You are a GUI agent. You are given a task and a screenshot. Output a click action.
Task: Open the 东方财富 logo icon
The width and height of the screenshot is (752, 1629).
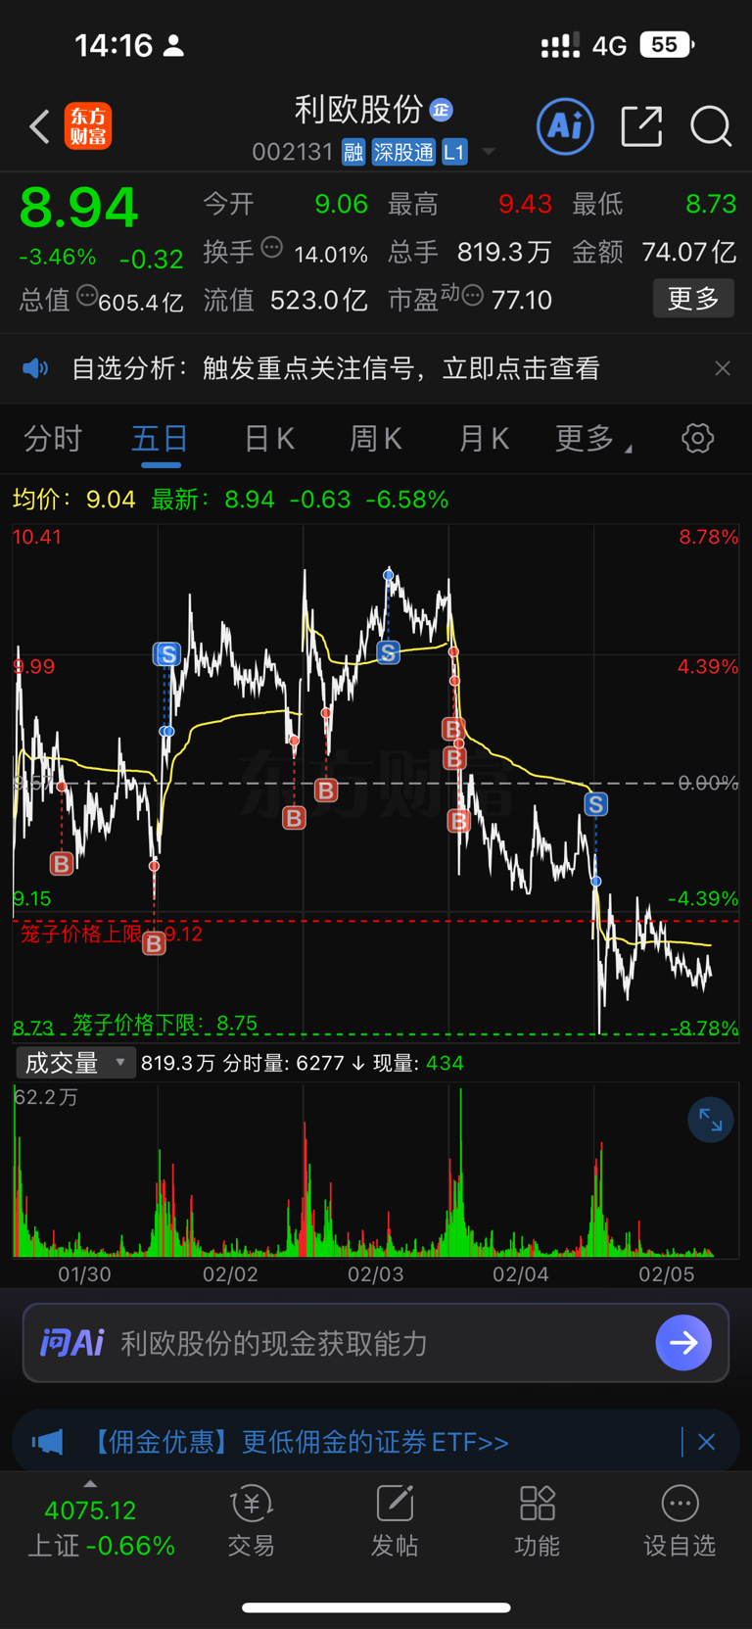(x=88, y=126)
